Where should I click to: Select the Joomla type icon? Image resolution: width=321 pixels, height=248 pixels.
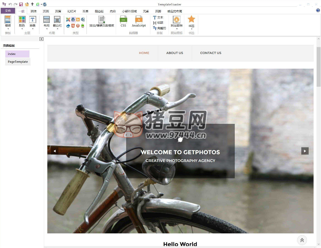tap(68, 20)
